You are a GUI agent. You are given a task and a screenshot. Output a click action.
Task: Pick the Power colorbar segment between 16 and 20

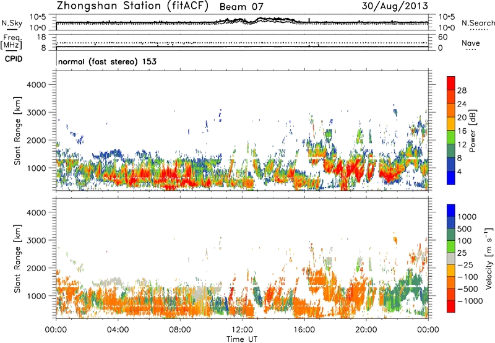click(x=451, y=123)
